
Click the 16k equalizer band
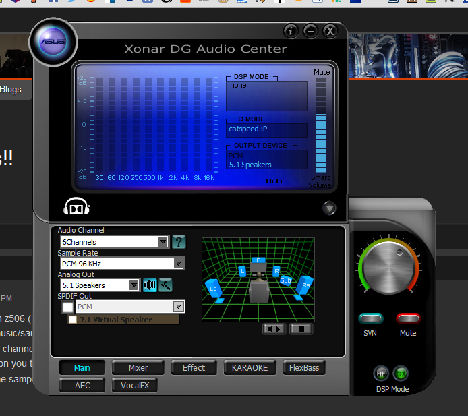pos(209,125)
